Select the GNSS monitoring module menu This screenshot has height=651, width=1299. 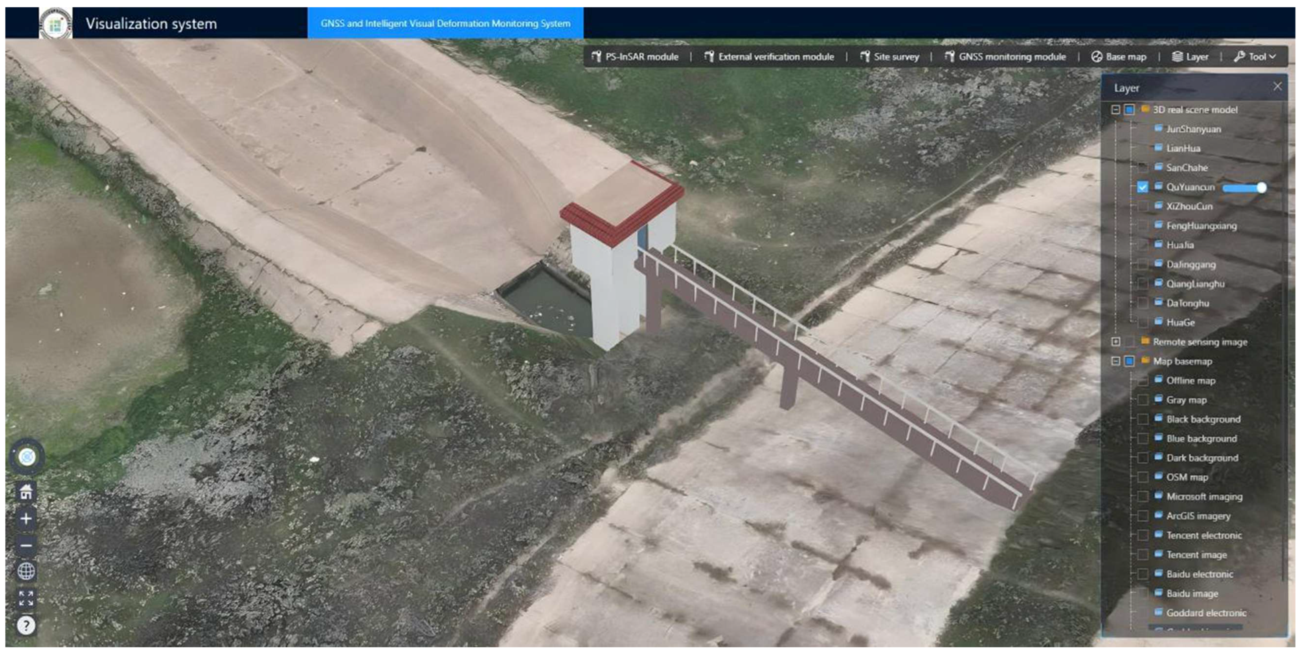(x=1005, y=57)
